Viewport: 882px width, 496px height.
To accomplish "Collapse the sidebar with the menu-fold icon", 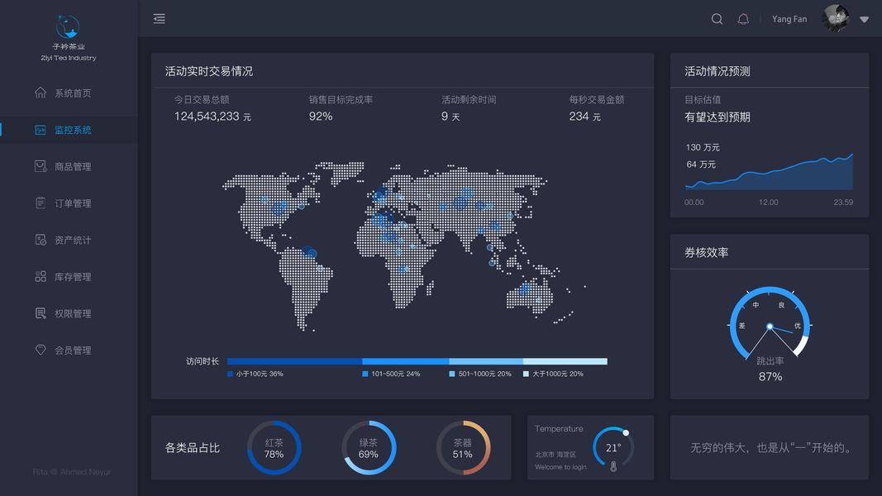I will point(160,18).
